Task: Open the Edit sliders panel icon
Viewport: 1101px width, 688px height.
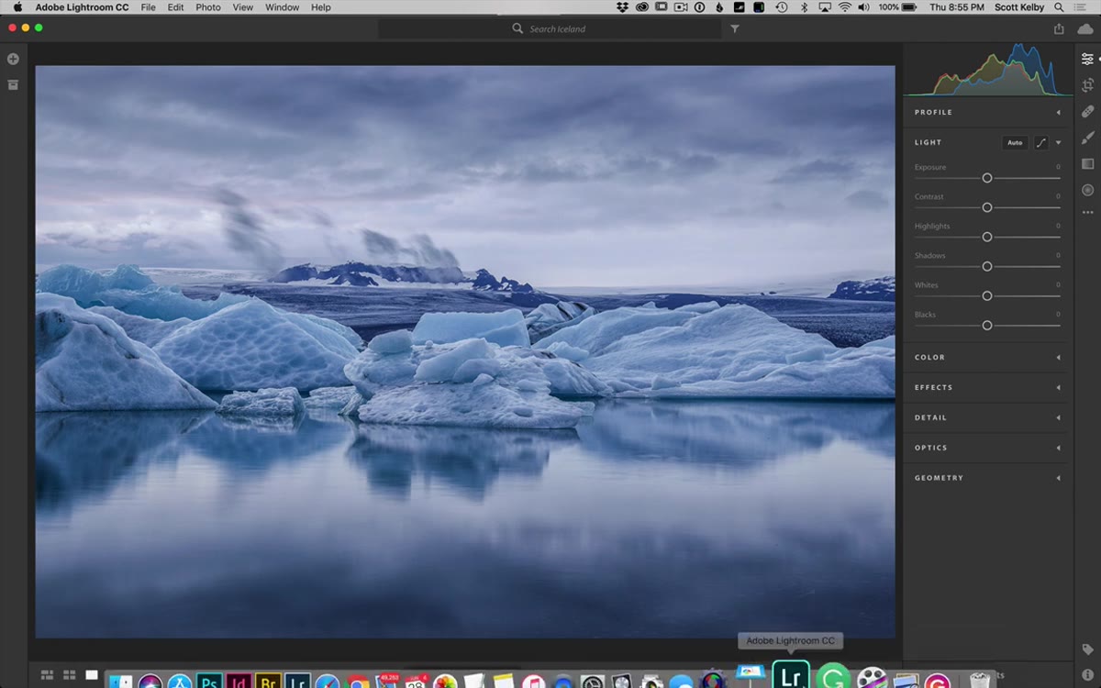Action: point(1087,59)
